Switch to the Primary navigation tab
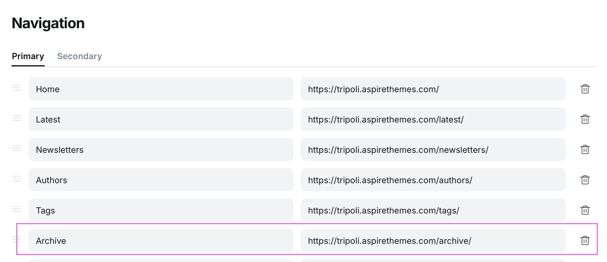Image resolution: width=607 pixels, height=262 pixels. (x=28, y=56)
